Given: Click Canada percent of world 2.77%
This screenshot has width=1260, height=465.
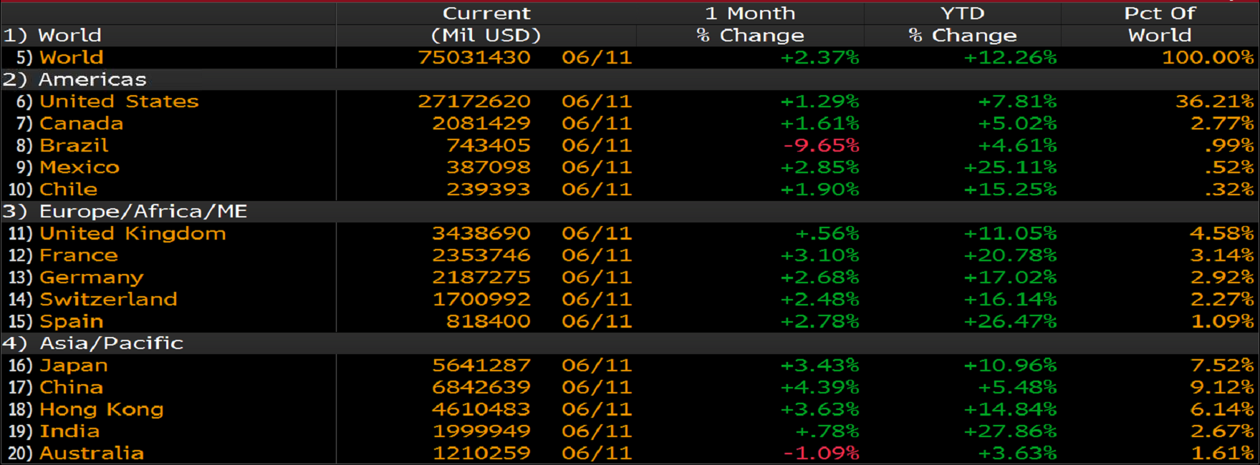Looking at the screenshot, I should click(1222, 123).
